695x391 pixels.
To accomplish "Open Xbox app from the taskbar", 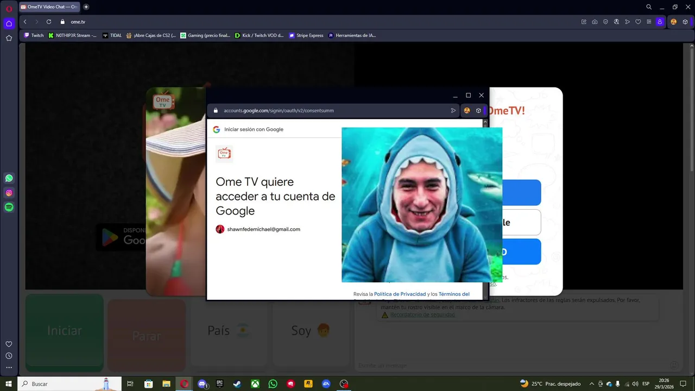I will tap(255, 383).
